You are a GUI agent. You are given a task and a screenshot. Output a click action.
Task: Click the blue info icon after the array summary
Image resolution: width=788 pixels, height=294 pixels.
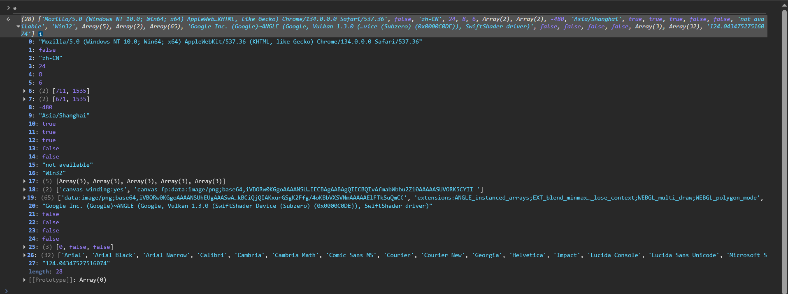click(40, 34)
